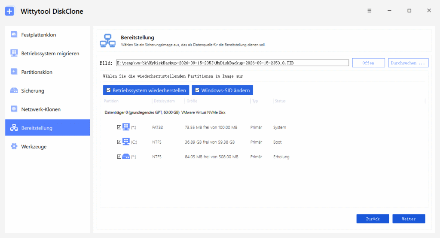440x238 pixels.
Task: Uncheck the FAT32 System partition checkbox
Action: click(119, 127)
